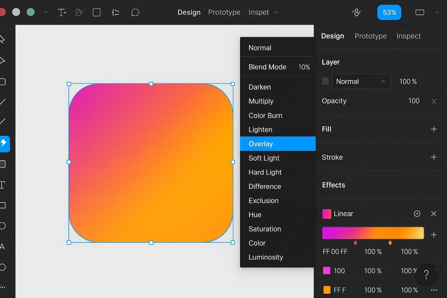Open the Normal blend mode dropdown

(361, 81)
